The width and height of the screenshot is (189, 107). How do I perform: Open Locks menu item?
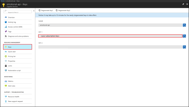[x=18, y=66]
